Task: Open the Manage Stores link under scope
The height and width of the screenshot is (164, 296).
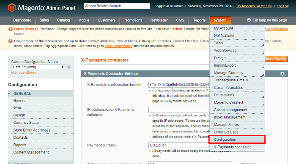Action: [24, 73]
